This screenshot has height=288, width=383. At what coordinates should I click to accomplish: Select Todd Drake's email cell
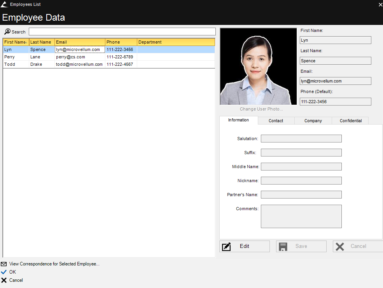(79, 64)
